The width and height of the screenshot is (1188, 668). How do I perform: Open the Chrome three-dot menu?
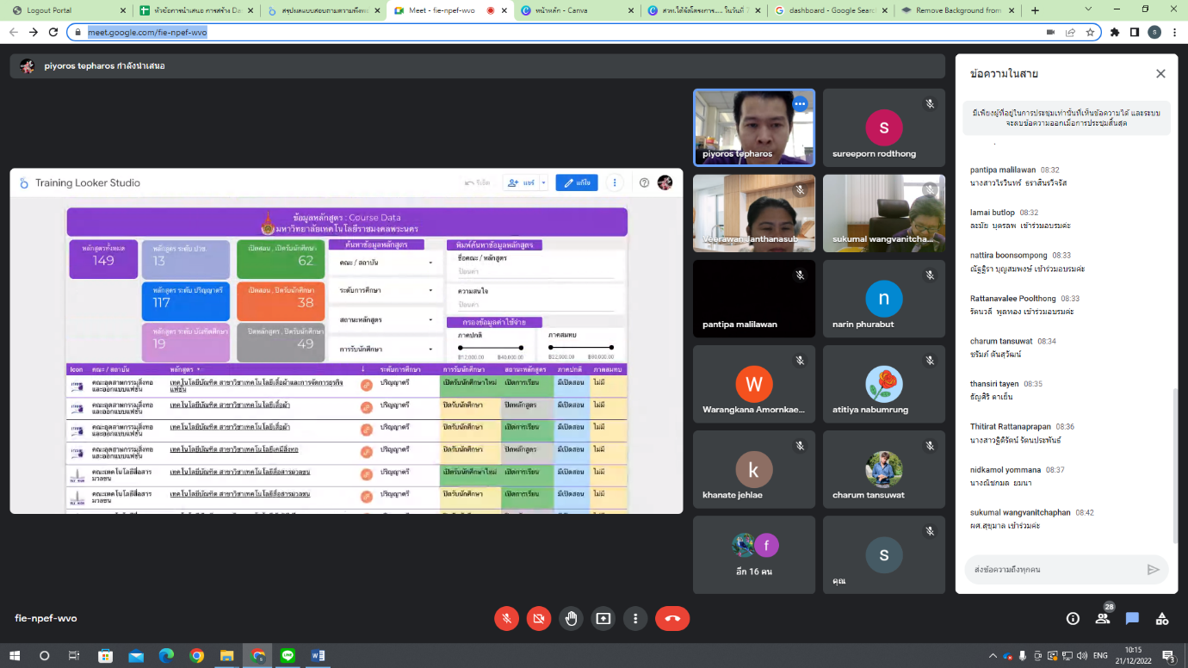tap(1174, 32)
